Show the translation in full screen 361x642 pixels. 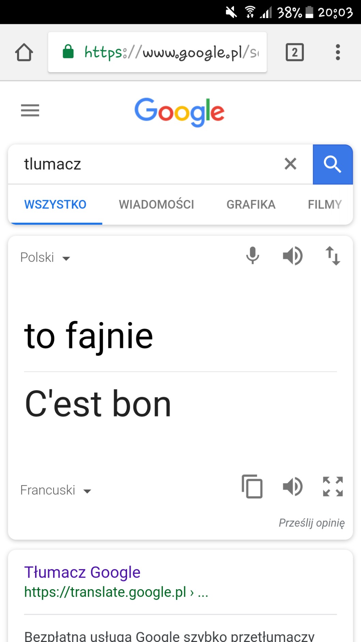(333, 486)
